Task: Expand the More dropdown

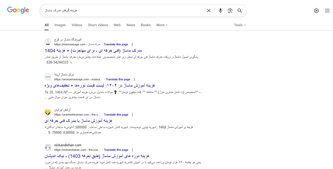Action: (162, 25)
